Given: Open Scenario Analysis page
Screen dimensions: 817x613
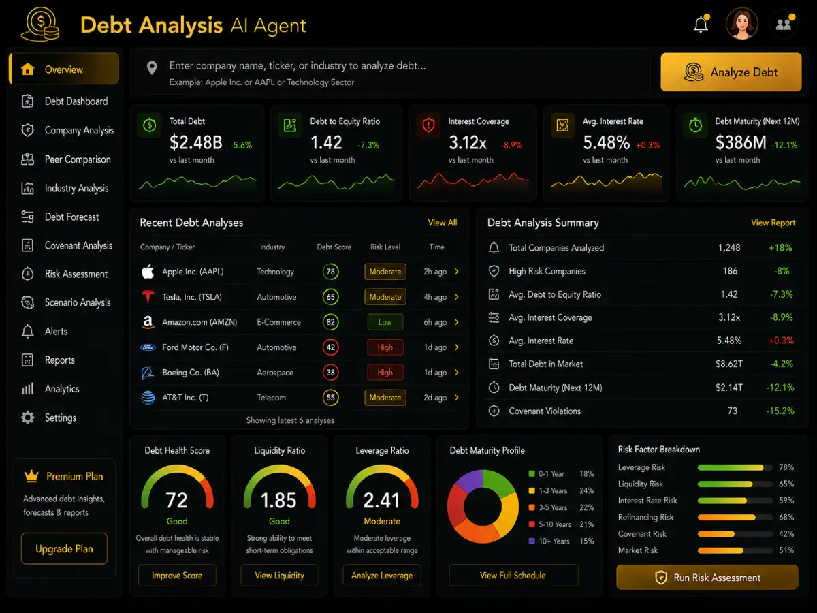Looking at the screenshot, I should coord(64,302).
